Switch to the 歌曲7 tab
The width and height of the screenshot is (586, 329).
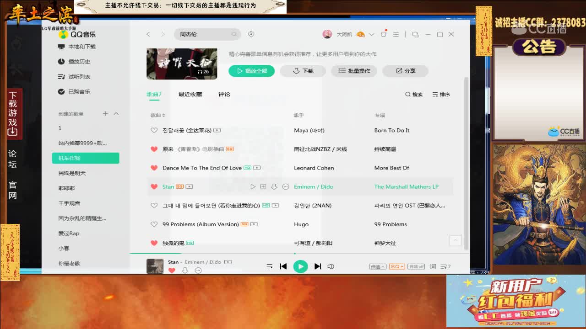(154, 94)
